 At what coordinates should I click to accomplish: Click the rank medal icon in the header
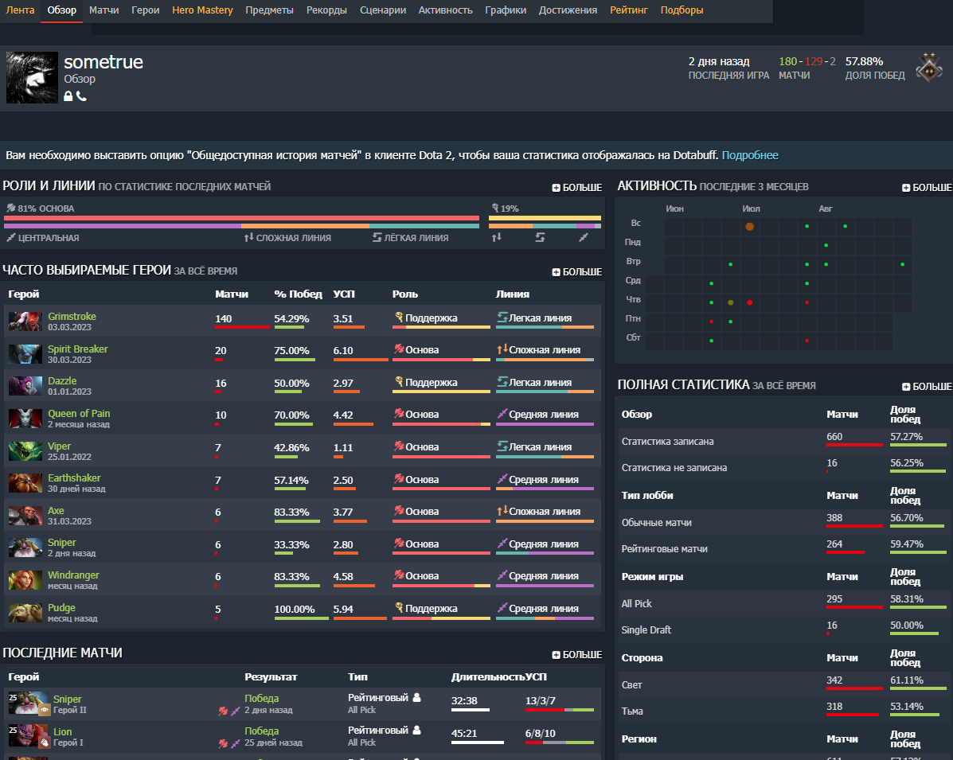click(x=929, y=67)
